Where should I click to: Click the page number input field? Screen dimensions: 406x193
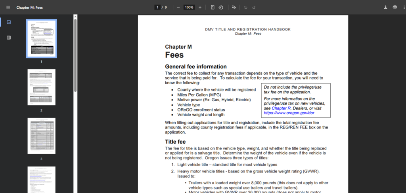tap(157, 7)
